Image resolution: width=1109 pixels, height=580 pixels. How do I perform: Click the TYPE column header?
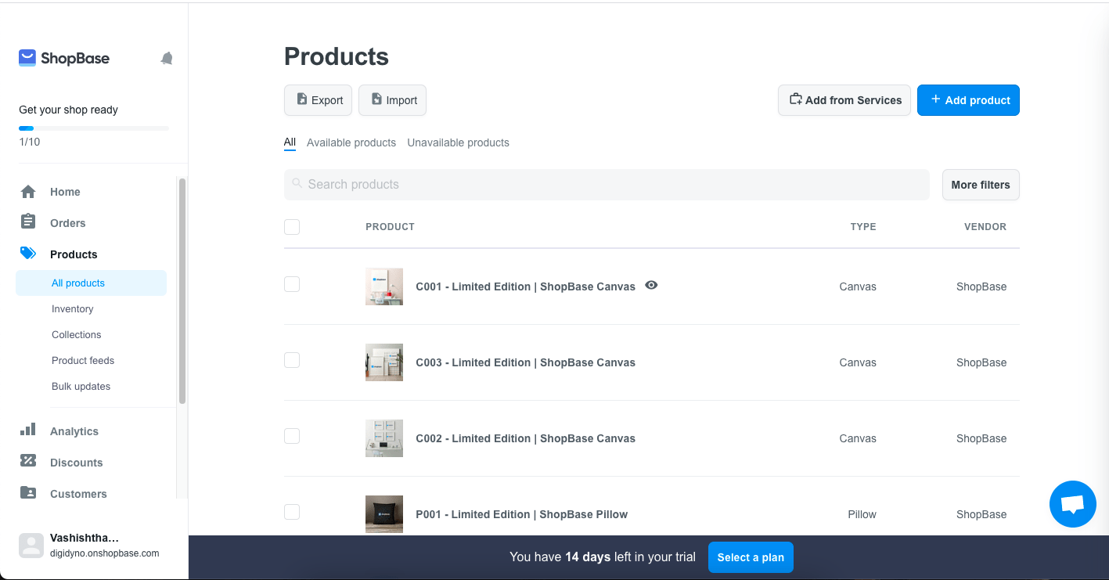863,227
